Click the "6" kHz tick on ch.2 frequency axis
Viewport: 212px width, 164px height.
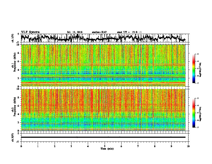coord(18,106)
